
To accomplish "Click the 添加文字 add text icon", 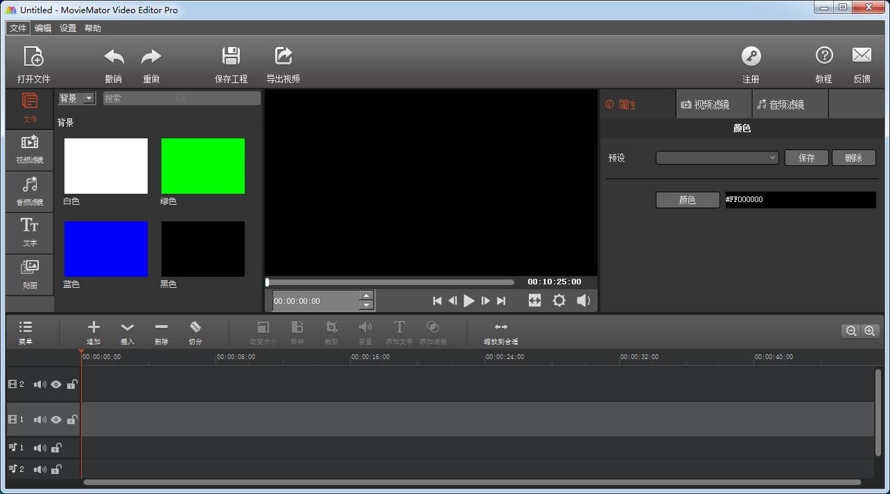I will [399, 327].
